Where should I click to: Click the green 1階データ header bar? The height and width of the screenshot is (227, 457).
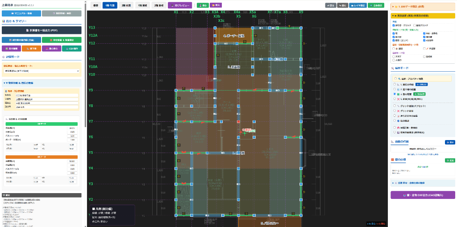pos(42,124)
